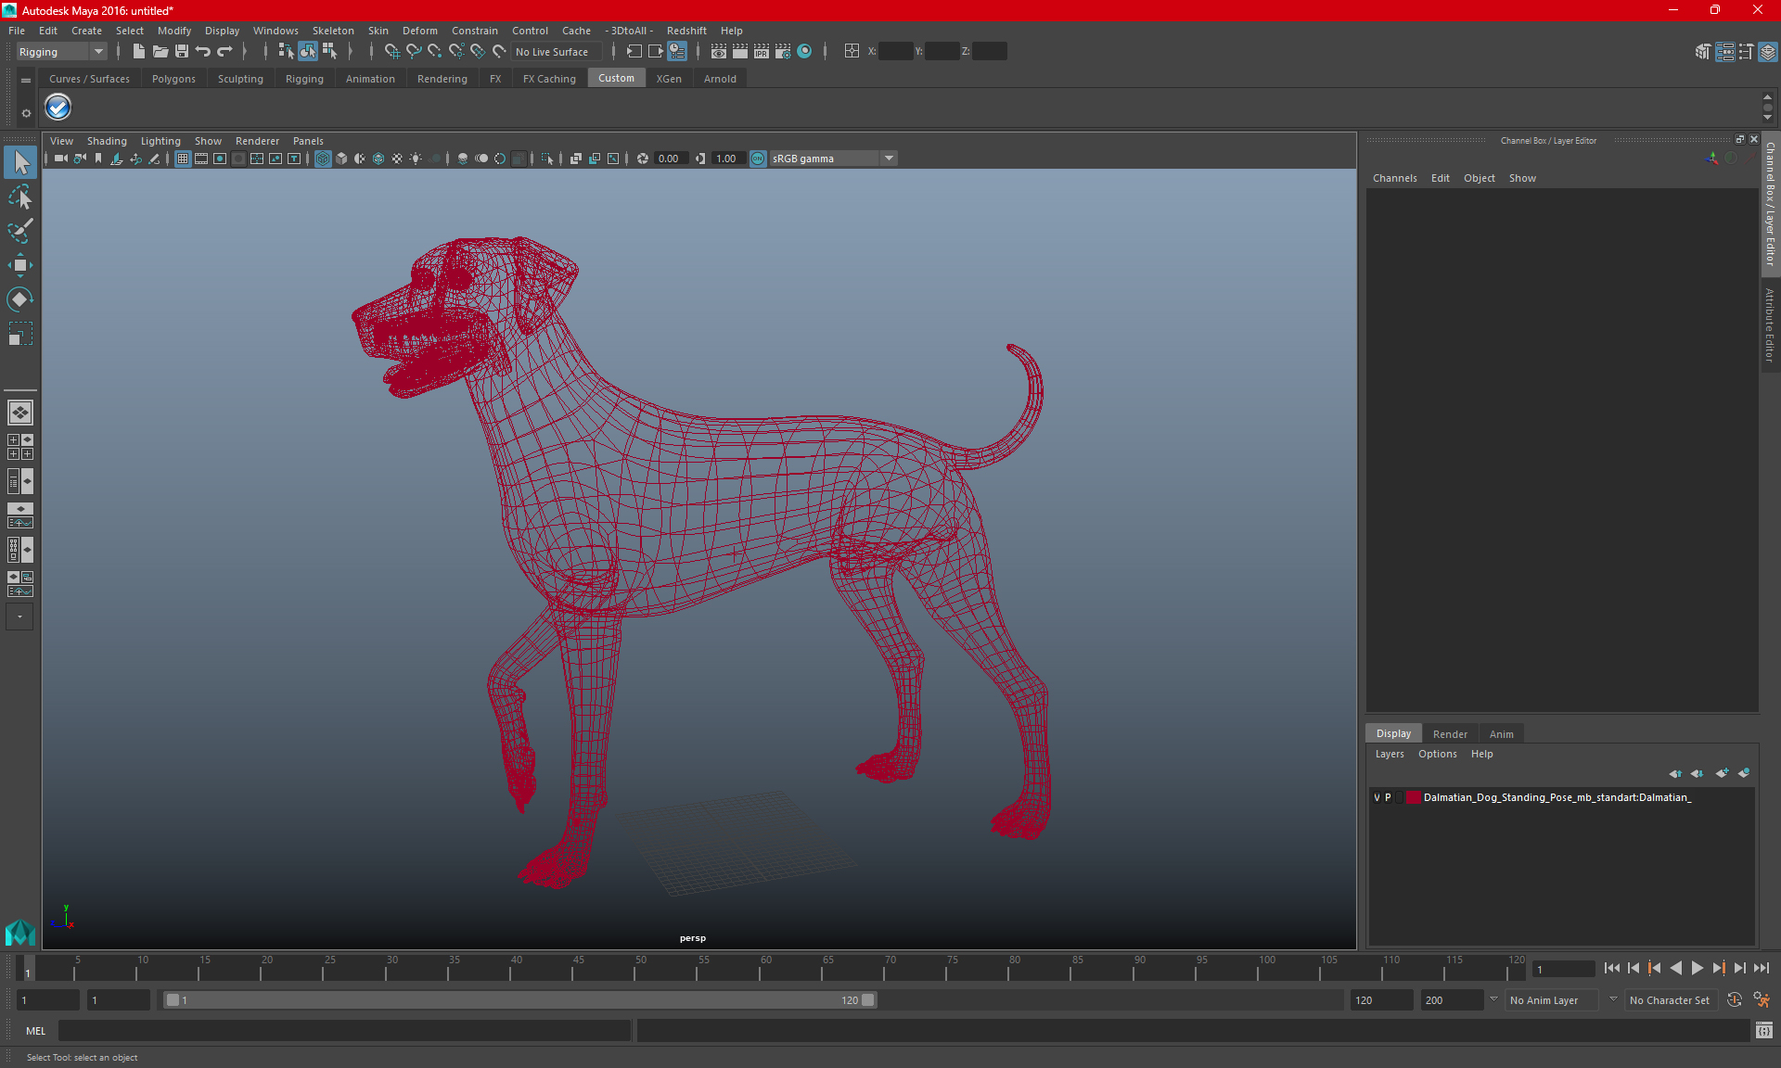1781x1068 pixels.
Task: Select the Rotate tool
Action: (x=19, y=299)
